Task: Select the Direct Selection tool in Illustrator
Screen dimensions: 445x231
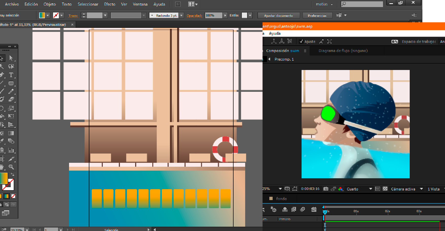Action: click(x=11, y=58)
